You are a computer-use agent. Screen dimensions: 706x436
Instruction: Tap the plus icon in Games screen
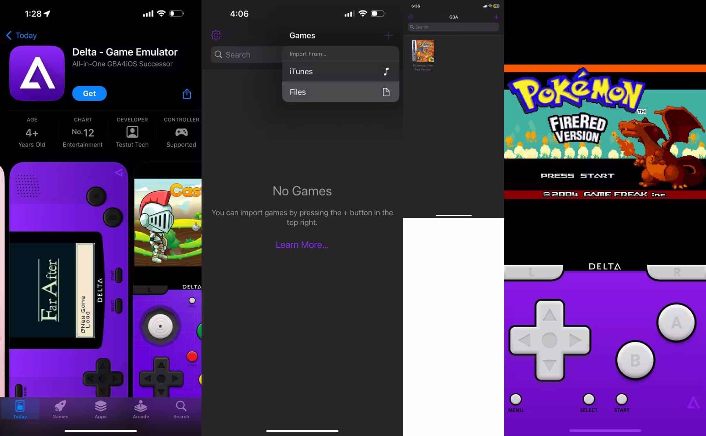pyautogui.click(x=388, y=35)
